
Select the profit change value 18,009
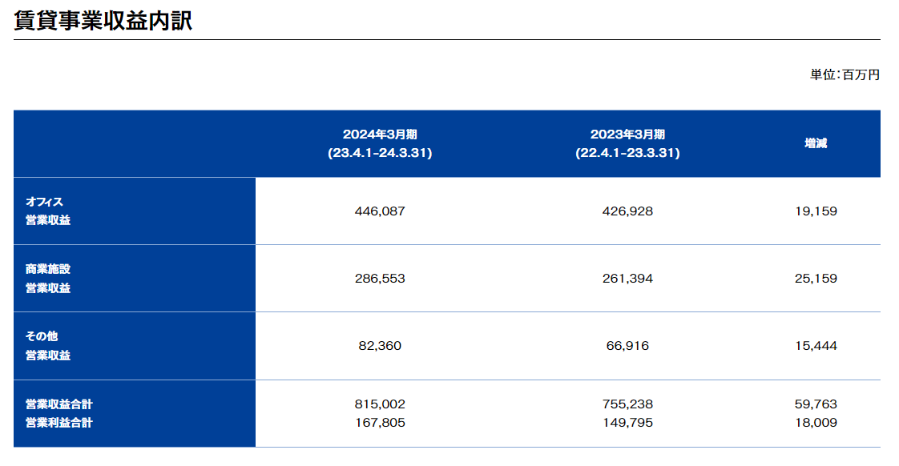pyautogui.click(x=816, y=423)
